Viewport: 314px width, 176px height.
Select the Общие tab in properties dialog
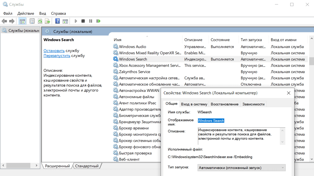(x=172, y=104)
